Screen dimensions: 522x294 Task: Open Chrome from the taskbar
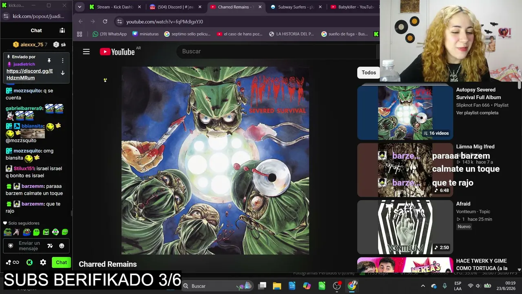[352, 286]
